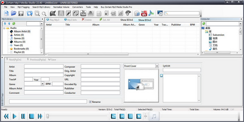Open the Computer path dropdown
This screenshot has width=244, height=122.
pyautogui.click(x=240, y=24)
